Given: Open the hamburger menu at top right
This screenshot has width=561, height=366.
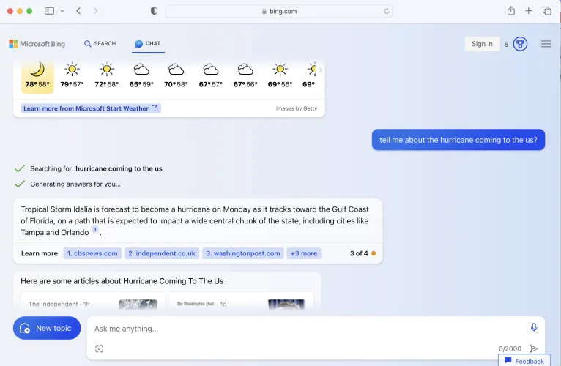Looking at the screenshot, I should click(x=546, y=44).
